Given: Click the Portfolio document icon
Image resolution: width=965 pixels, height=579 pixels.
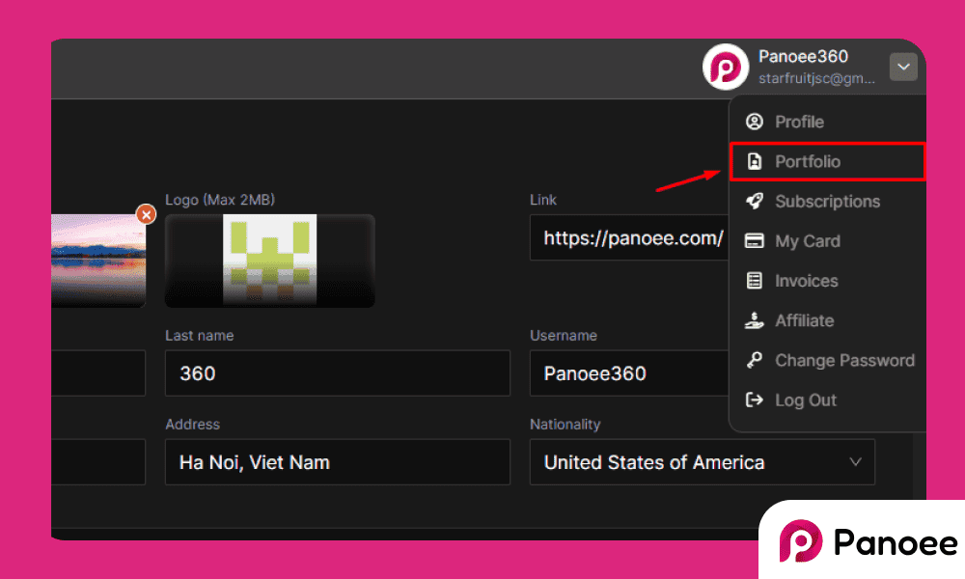Looking at the screenshot, I should tap(755, 162).
